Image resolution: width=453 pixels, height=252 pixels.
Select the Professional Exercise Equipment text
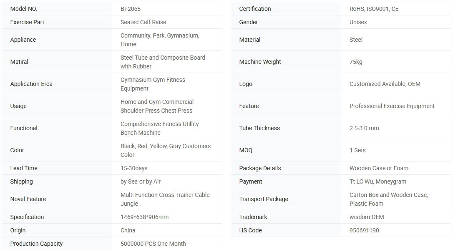pyautogui.click(x=392, y=106)
